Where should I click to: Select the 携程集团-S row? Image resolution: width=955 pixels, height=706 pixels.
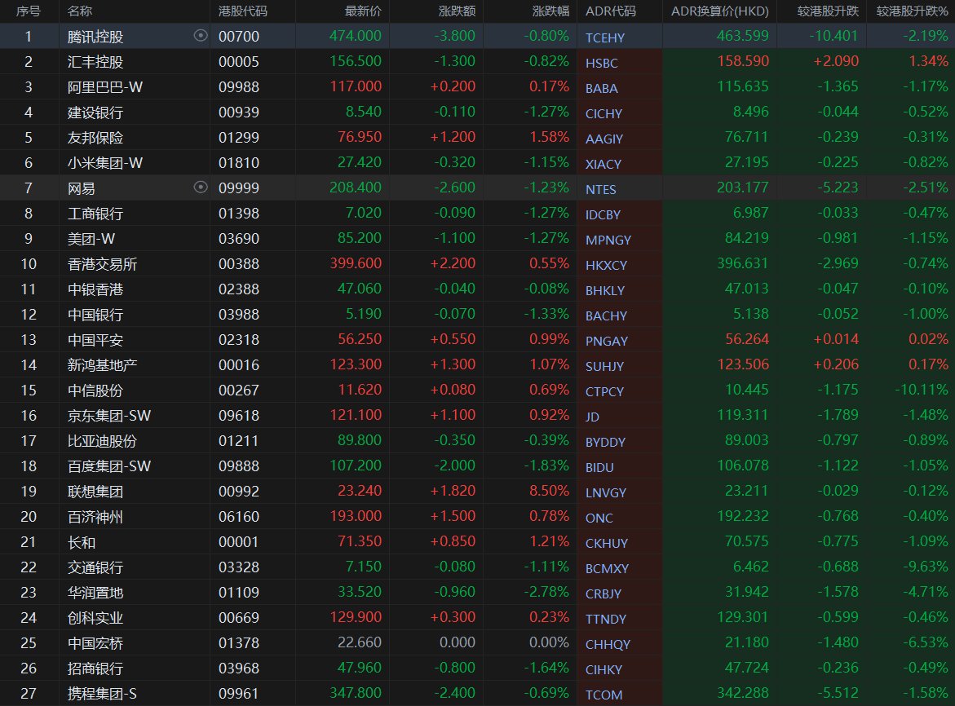(478, 693)
